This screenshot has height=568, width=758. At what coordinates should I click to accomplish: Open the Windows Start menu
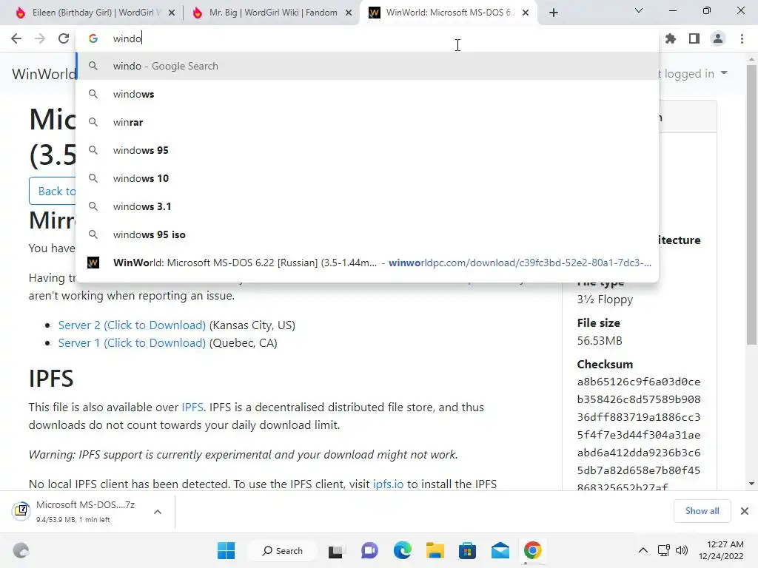[x=226, y=550]
